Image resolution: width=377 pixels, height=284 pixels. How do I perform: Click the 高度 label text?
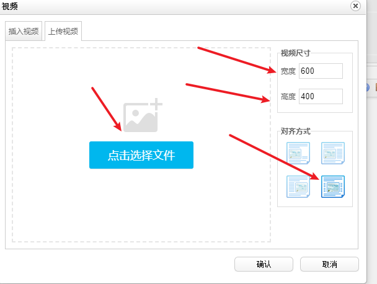click(x=288, y=97)
